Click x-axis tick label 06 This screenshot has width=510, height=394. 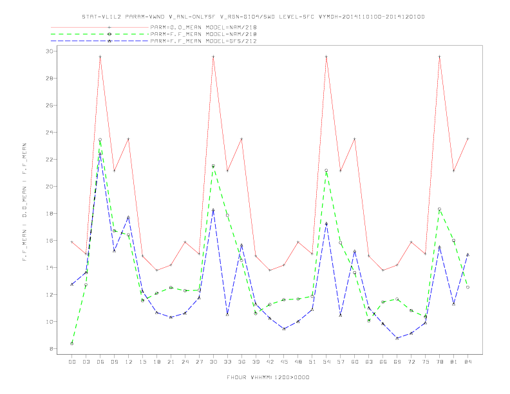100,362
